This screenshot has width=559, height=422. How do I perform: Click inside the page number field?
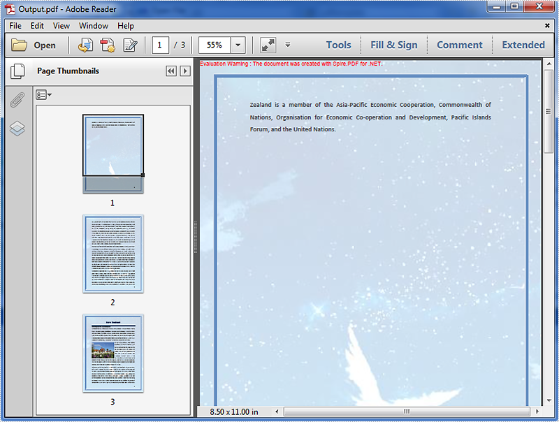[160, 45]
